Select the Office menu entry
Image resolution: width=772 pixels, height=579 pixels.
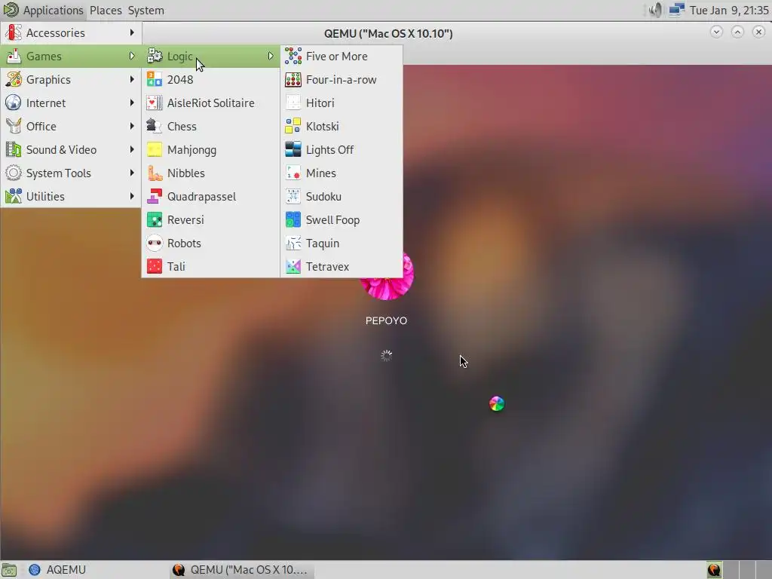tap(71, 127)
